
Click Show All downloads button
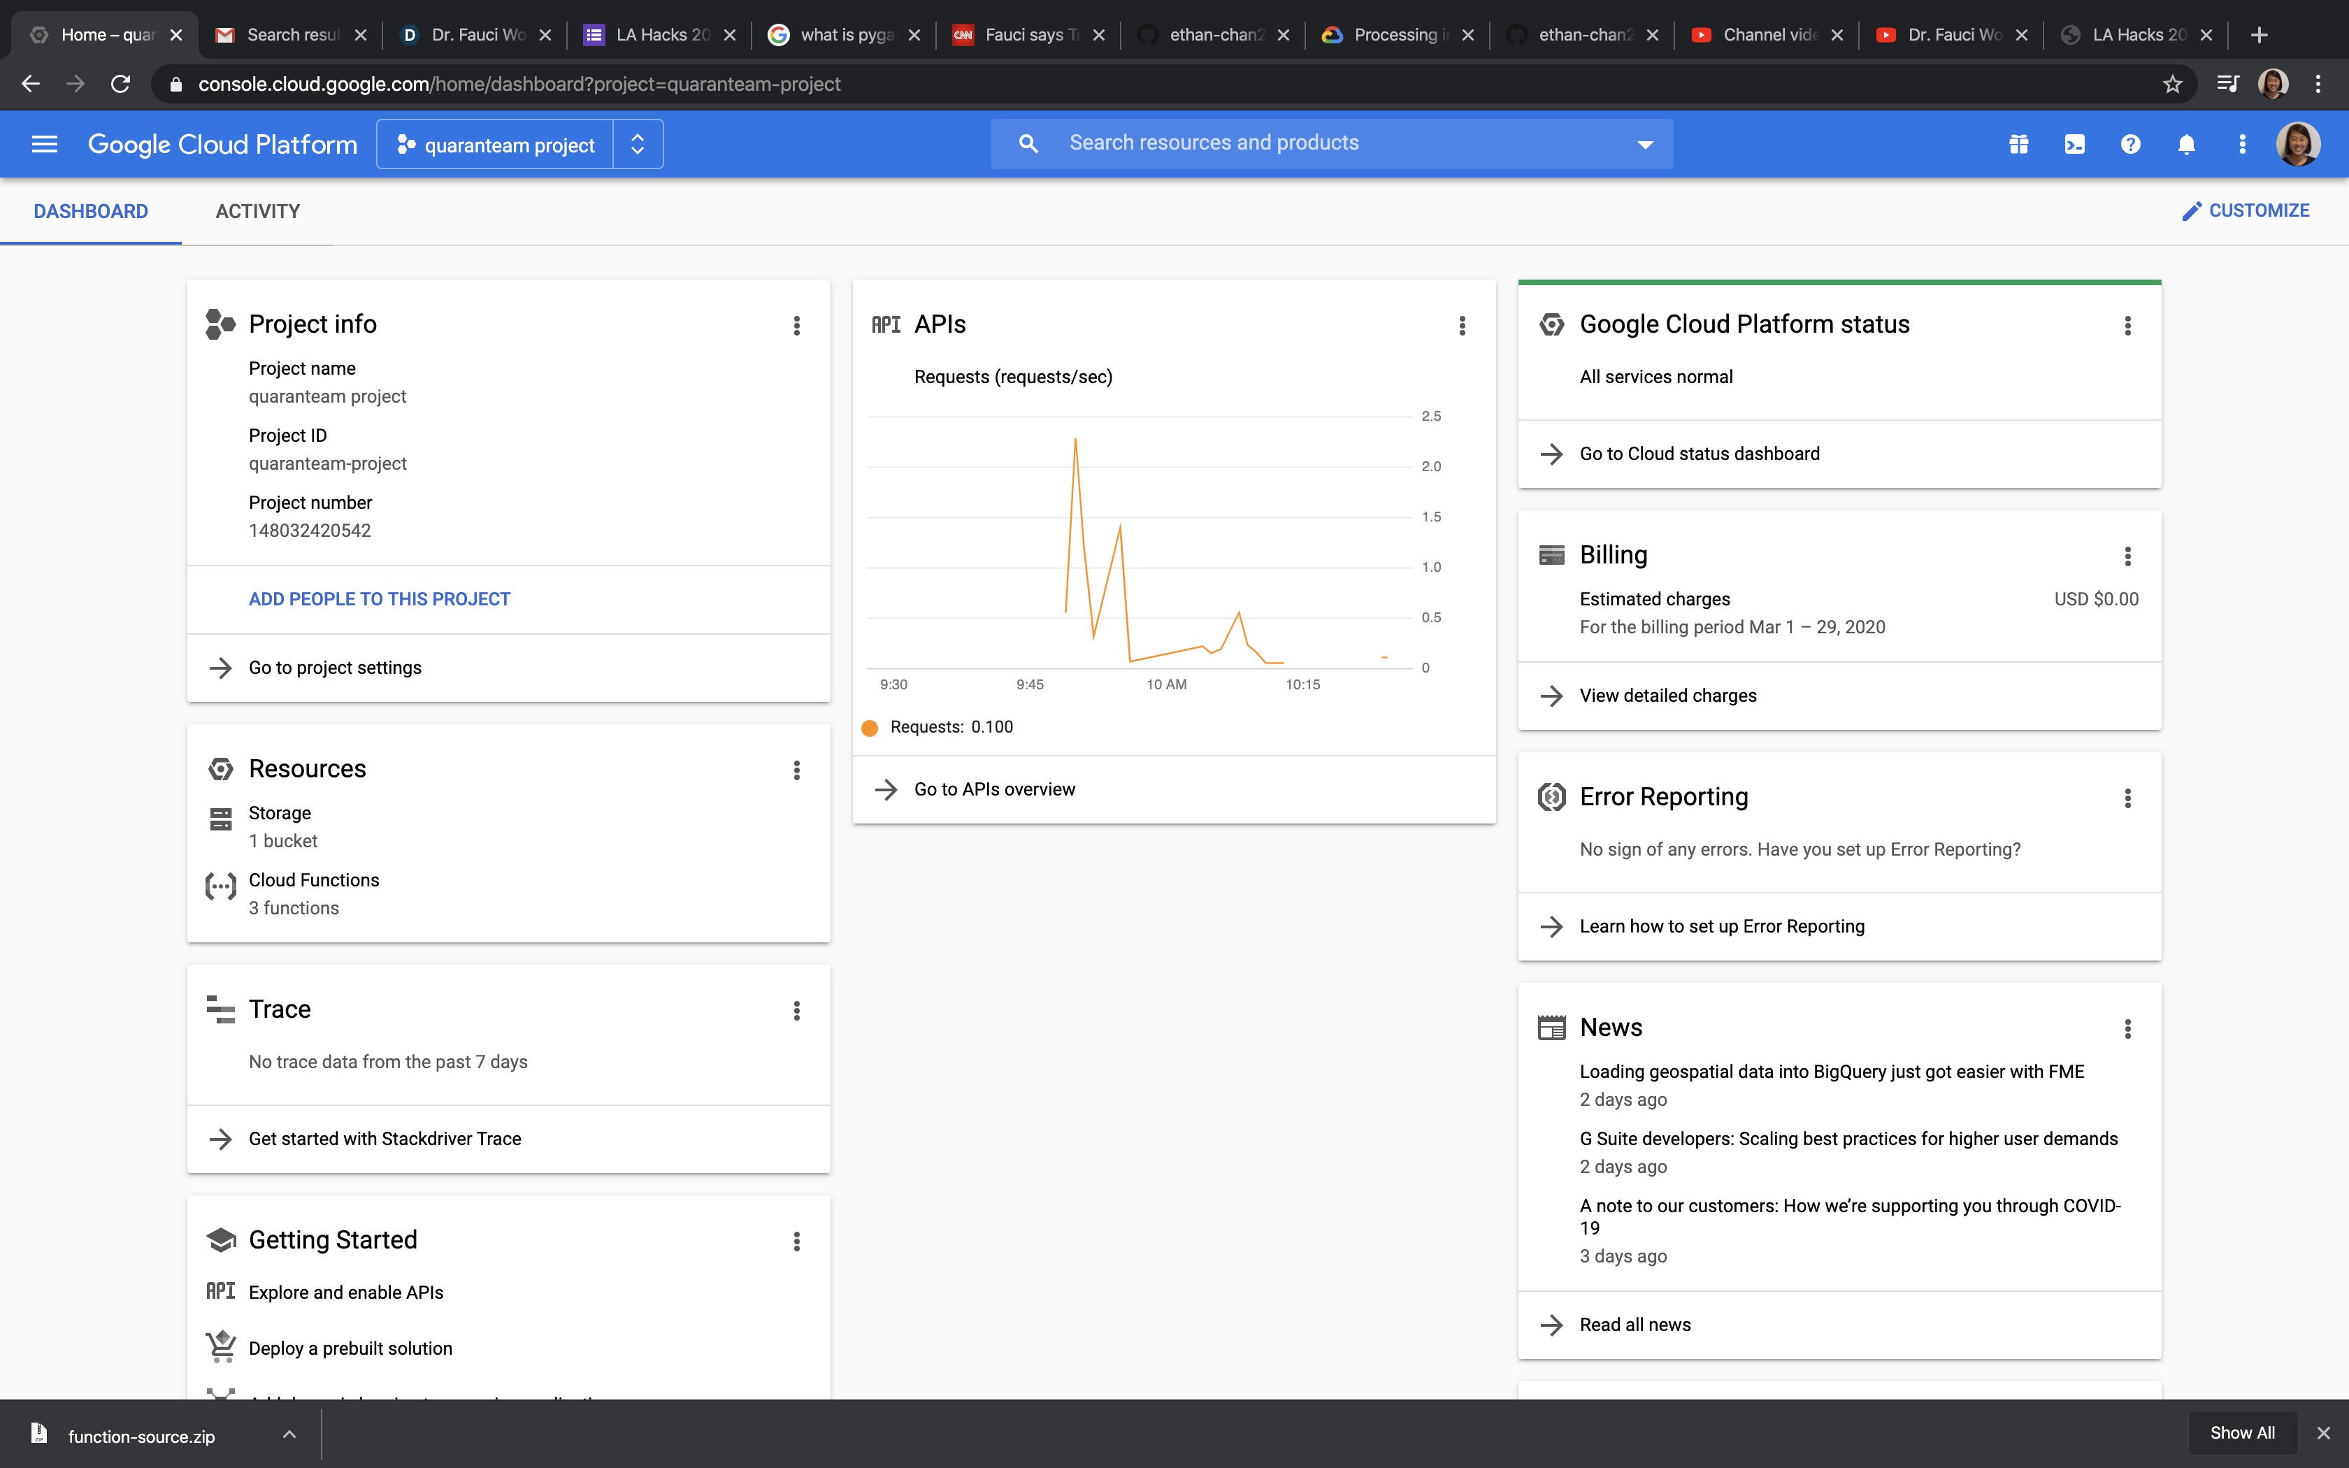pyautogui.click(x=2241, y=1432)
